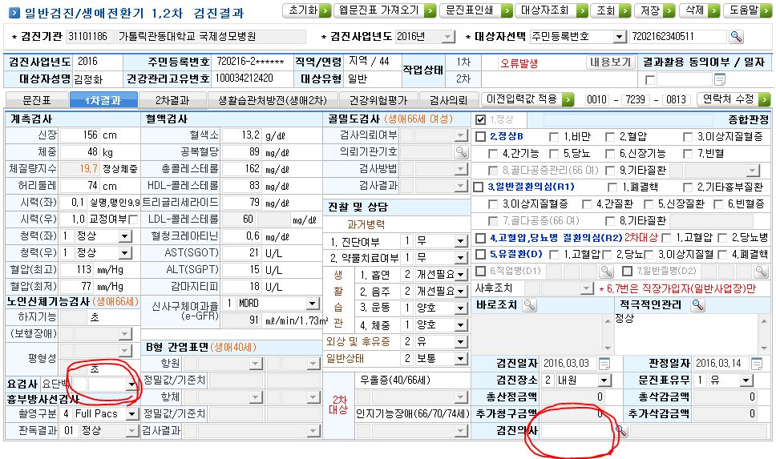The height and width of the screenshot is (459, 776).
Task: Click search magnifier beside 검진의사 field
Action: (x=620, y=431)
